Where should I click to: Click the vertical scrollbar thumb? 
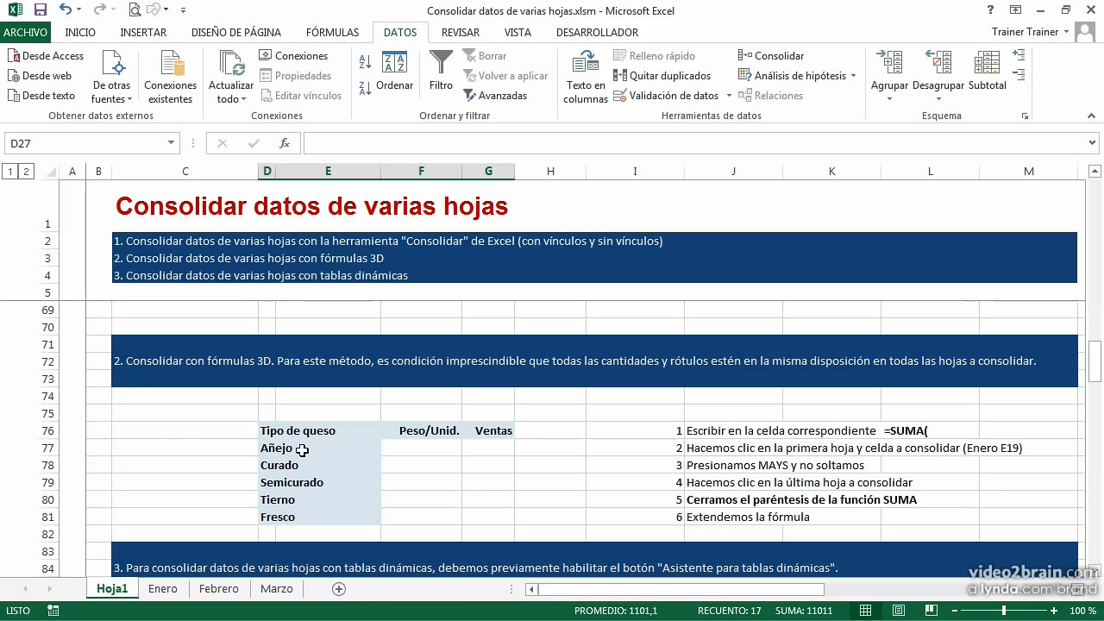click(x=1095, y=361)
